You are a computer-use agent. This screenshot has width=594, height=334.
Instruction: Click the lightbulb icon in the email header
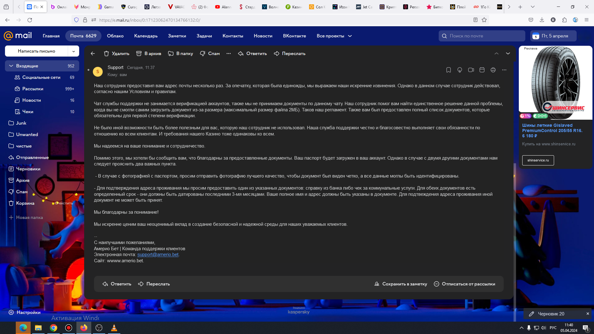click(x=460, y=70)
